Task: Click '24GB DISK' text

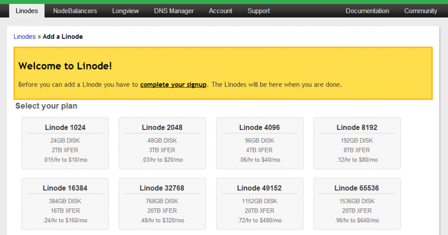Action: [x=65, y=140]
